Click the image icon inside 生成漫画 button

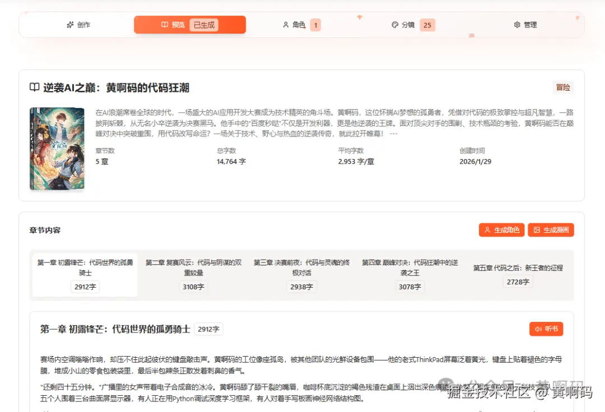coord(537,230)
